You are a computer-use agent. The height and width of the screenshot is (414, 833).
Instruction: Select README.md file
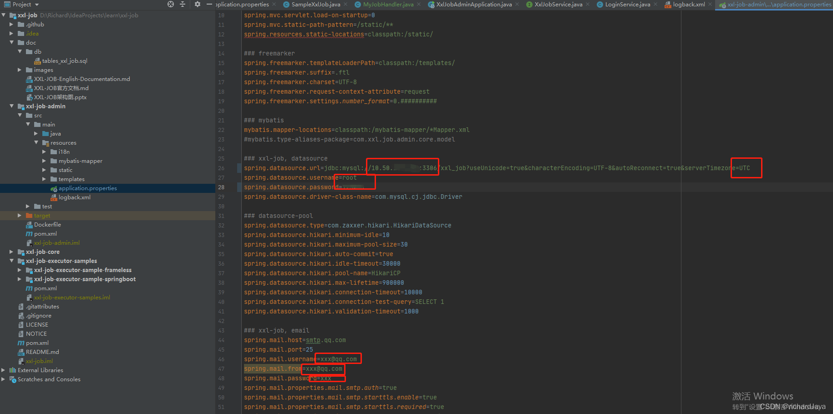click(x=42, y=352)
